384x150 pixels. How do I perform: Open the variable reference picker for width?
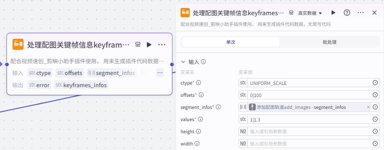[x=375, y=144]
